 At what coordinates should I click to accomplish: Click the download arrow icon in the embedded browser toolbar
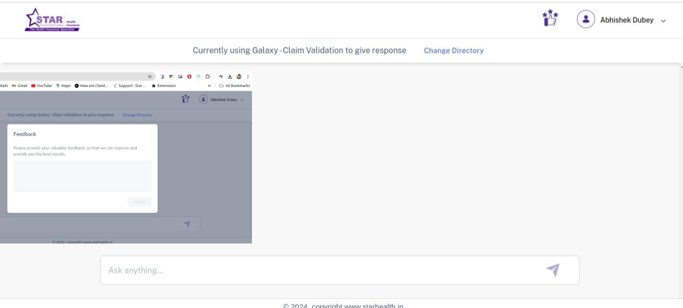[x=230, y=76]
